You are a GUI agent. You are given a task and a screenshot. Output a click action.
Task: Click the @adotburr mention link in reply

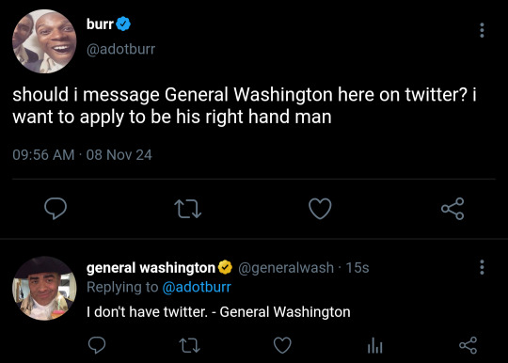tap(197, 287)
